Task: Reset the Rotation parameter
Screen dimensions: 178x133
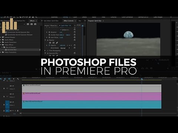Action: pos(75,32)
